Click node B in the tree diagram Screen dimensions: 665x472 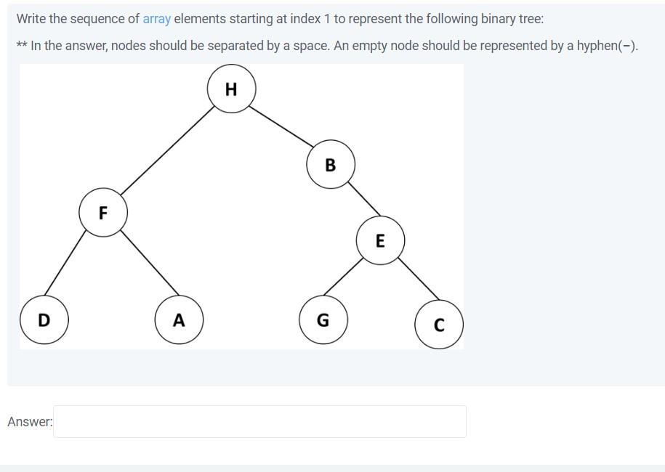331,165
